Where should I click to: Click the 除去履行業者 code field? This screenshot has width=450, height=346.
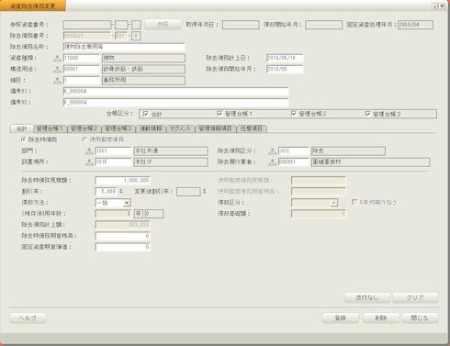click(x=294, y=162)
